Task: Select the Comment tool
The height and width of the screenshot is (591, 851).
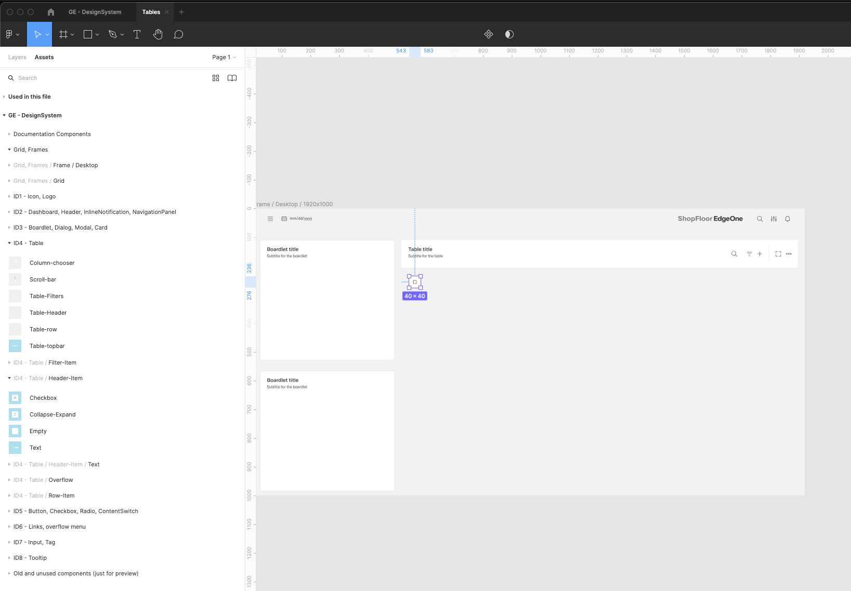Action: click(x=178, y=34)
